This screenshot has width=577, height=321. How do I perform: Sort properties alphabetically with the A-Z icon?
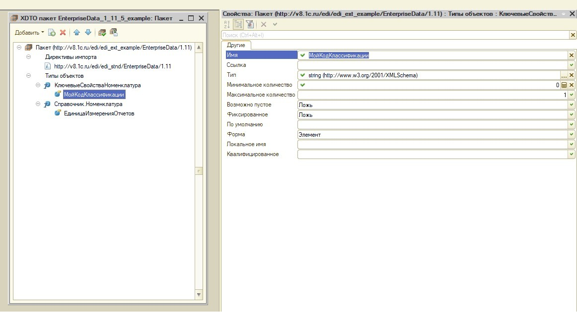[x=227, y=24]
